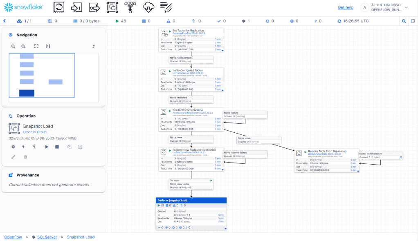This screenshot has height=241, width=418.
Task: Select the Process Group toolbar icon
Action: pyautogui.click(x=112, y=7)
